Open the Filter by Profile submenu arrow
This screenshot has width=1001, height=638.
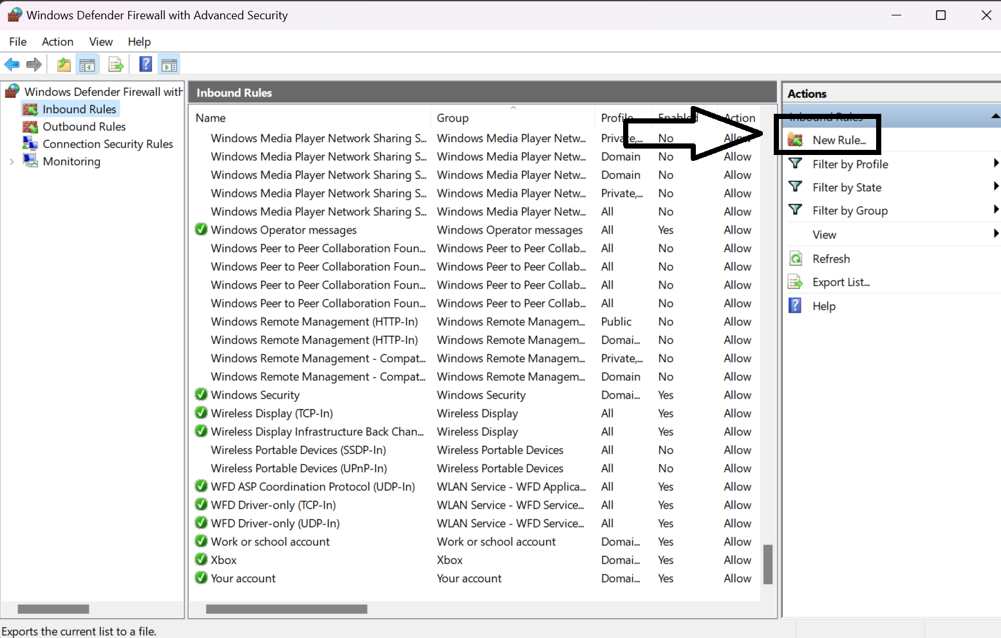tap(996, 163)
